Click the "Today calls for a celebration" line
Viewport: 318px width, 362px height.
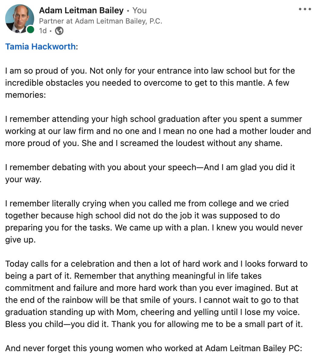[121, 264]
